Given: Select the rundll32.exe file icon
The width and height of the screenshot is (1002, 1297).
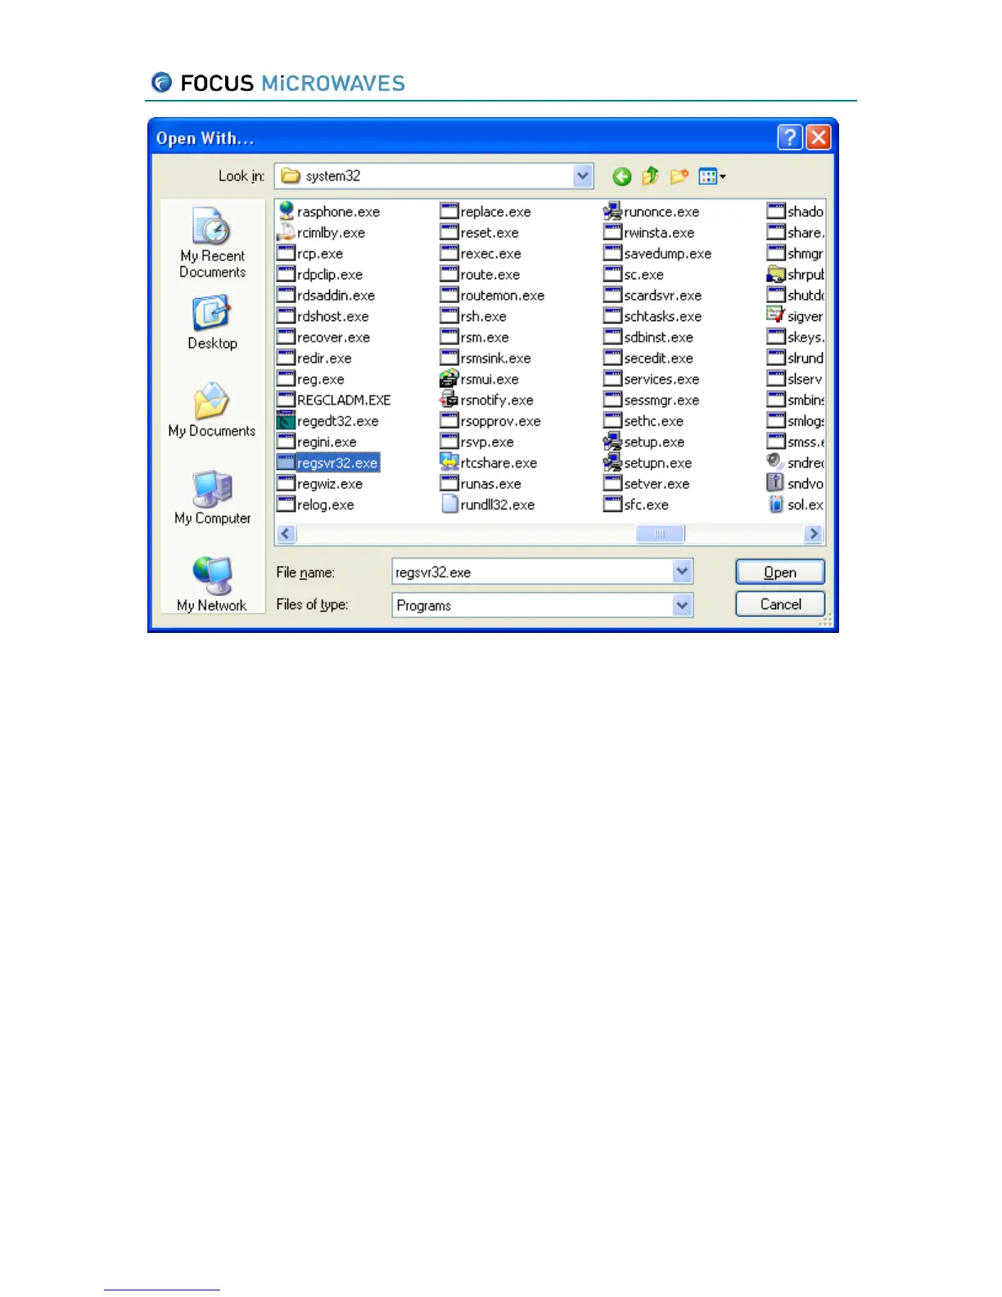Looking at the screenshot, I should click(449, 504).
